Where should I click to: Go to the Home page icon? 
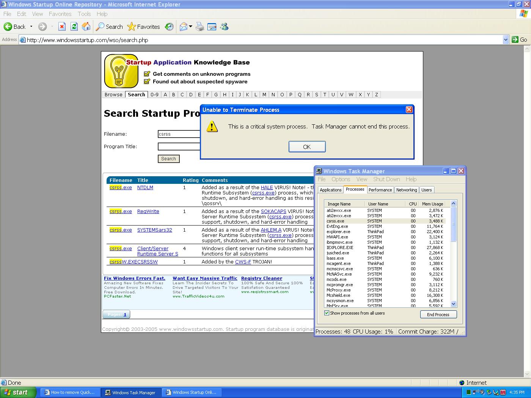pyautogui.click(x=86, y=27)
